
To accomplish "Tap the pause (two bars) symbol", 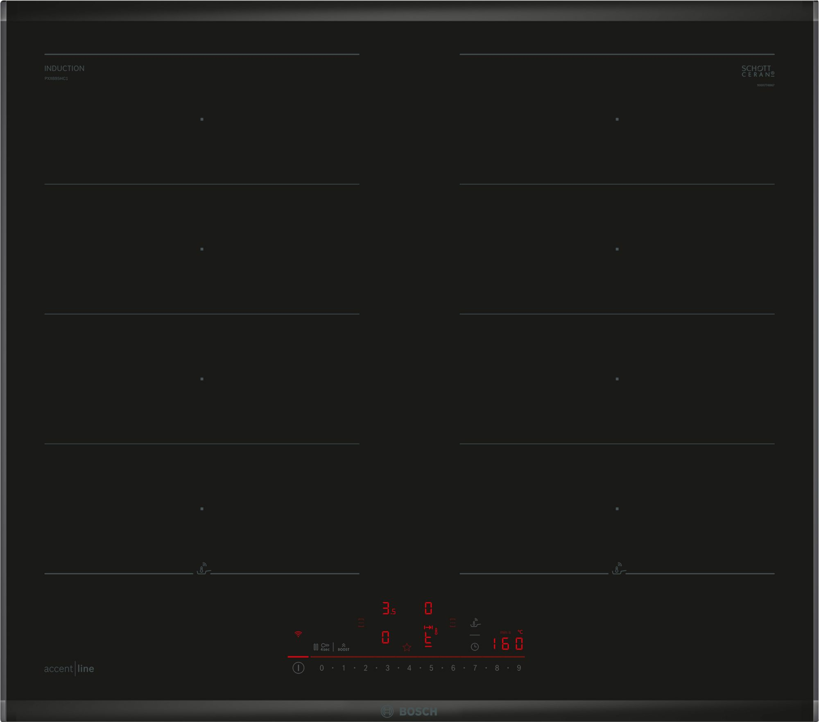I will click(x=316, y=647).
